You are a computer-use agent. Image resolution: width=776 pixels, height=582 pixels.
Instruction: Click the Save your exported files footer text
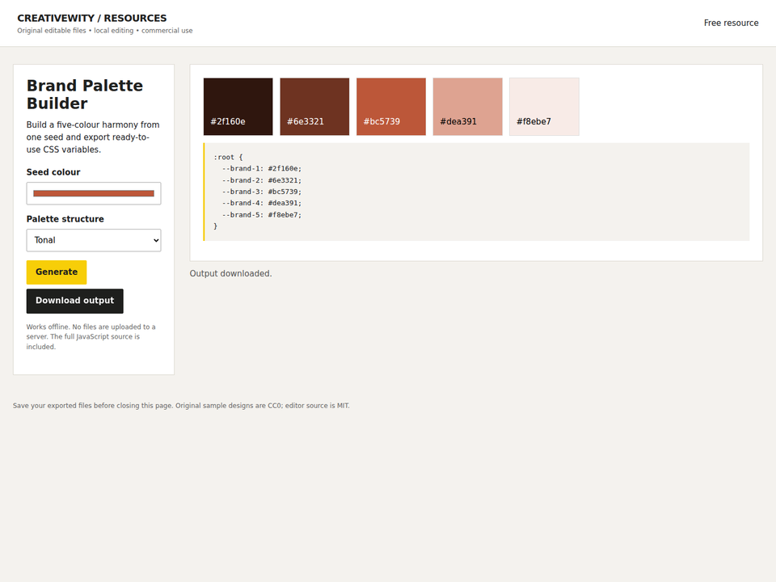point(181,406)
